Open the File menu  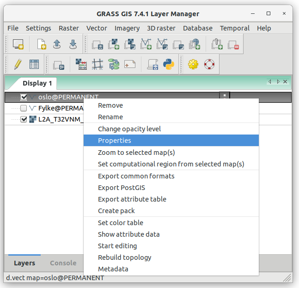(13, 28)
